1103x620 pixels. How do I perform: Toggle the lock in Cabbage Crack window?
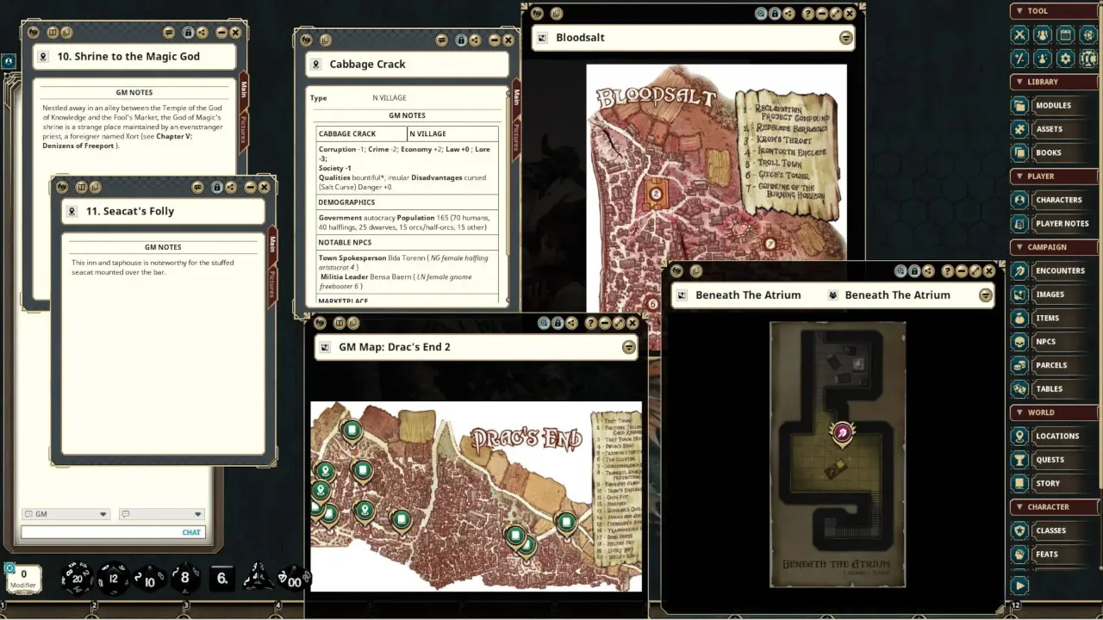461,40
